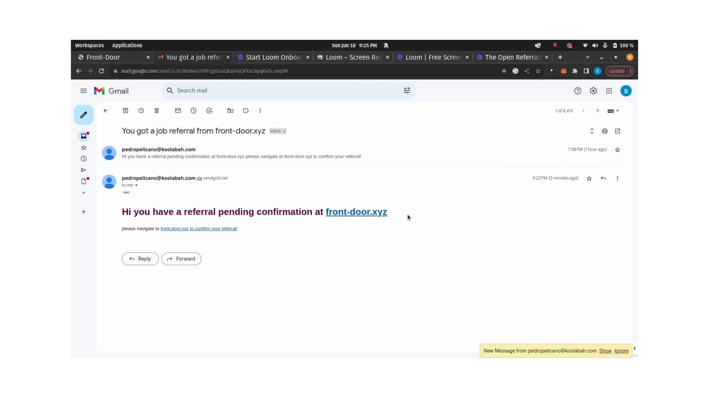Open the Inbox sidebar icon
The image size is (709, 398).
tap(83, 136)
